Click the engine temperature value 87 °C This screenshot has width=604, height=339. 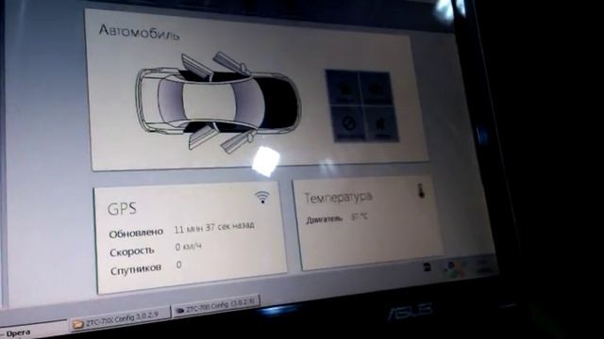point(359,218)
